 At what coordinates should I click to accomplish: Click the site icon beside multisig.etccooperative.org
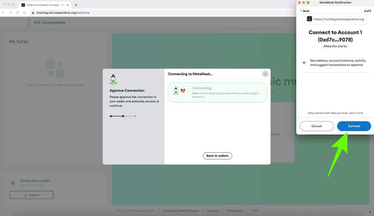(310, 19)
